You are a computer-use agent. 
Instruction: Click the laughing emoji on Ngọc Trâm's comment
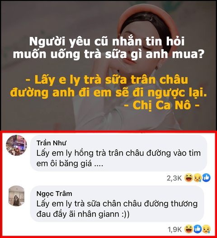tap(189, 229)
